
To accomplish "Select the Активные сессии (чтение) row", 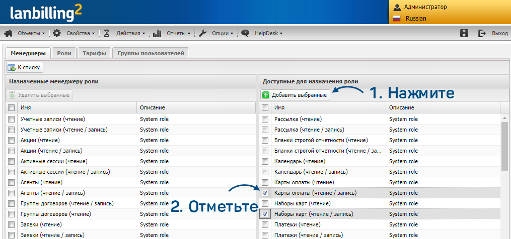I will pyautogui.click(x=130, y=161).
